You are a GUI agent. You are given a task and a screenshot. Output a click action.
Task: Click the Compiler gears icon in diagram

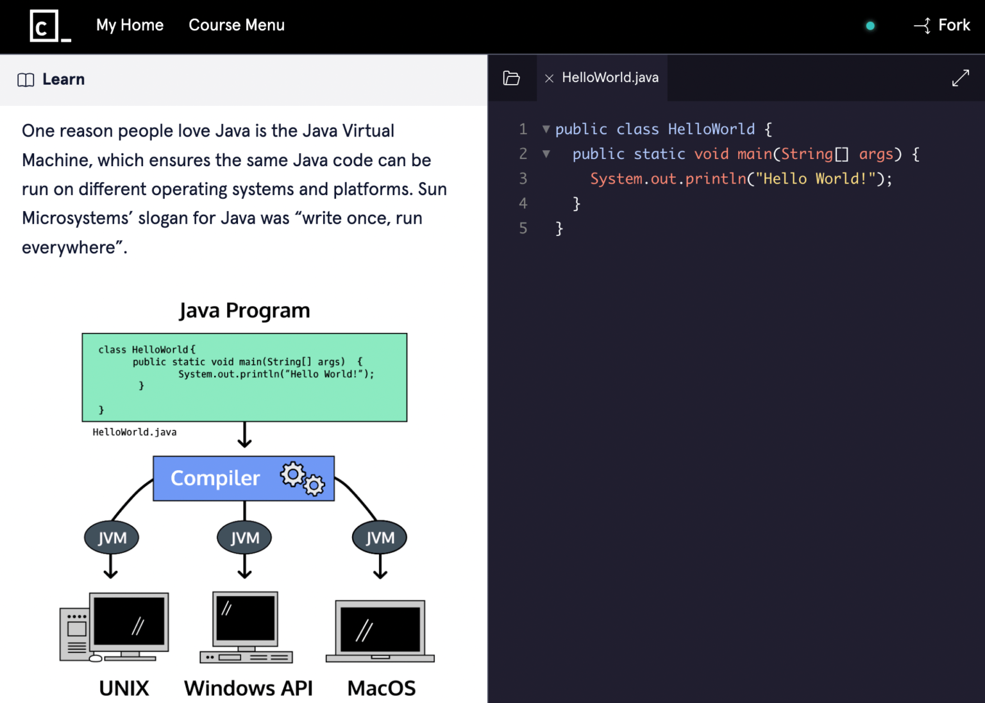pyautogui.click(x=302, y=479)
